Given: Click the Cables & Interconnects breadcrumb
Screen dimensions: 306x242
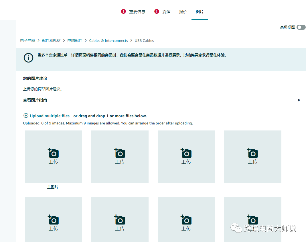Looking at the screenshot, I should [x=108, y=40].
